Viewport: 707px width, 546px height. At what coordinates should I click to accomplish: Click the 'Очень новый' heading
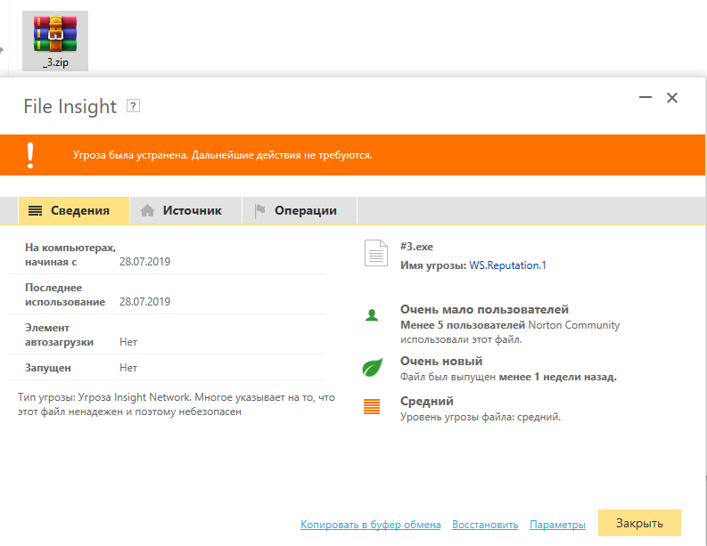coord(441,361)
